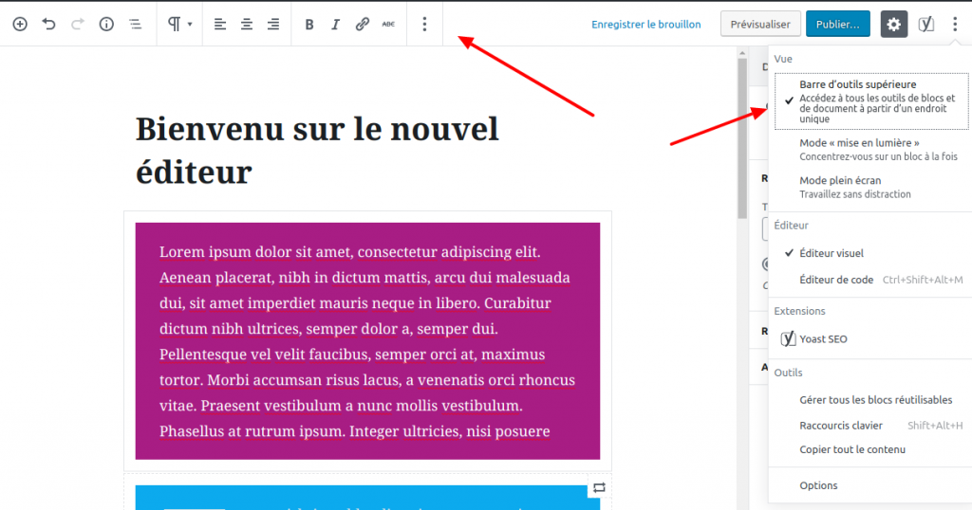Click the post title Bienvenu sur le nouvel éditeur
Viewport: 972px width, 510px height.
pyautogui.click(x=317, y=151)
